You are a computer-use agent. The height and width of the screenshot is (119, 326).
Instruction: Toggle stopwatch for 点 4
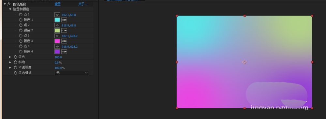point(21,46)
